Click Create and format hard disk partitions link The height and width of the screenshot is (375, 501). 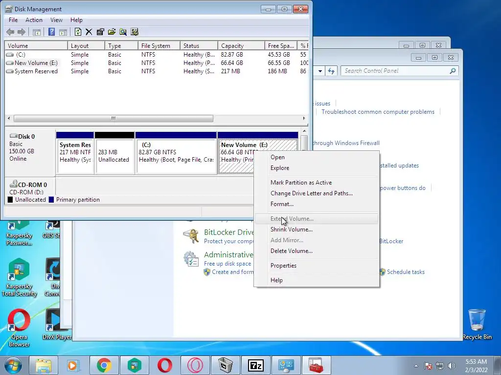click(x=232, y=272)
